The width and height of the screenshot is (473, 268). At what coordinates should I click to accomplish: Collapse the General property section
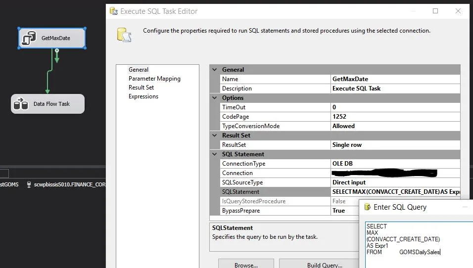pyautogui.click(x=214, y=70)
